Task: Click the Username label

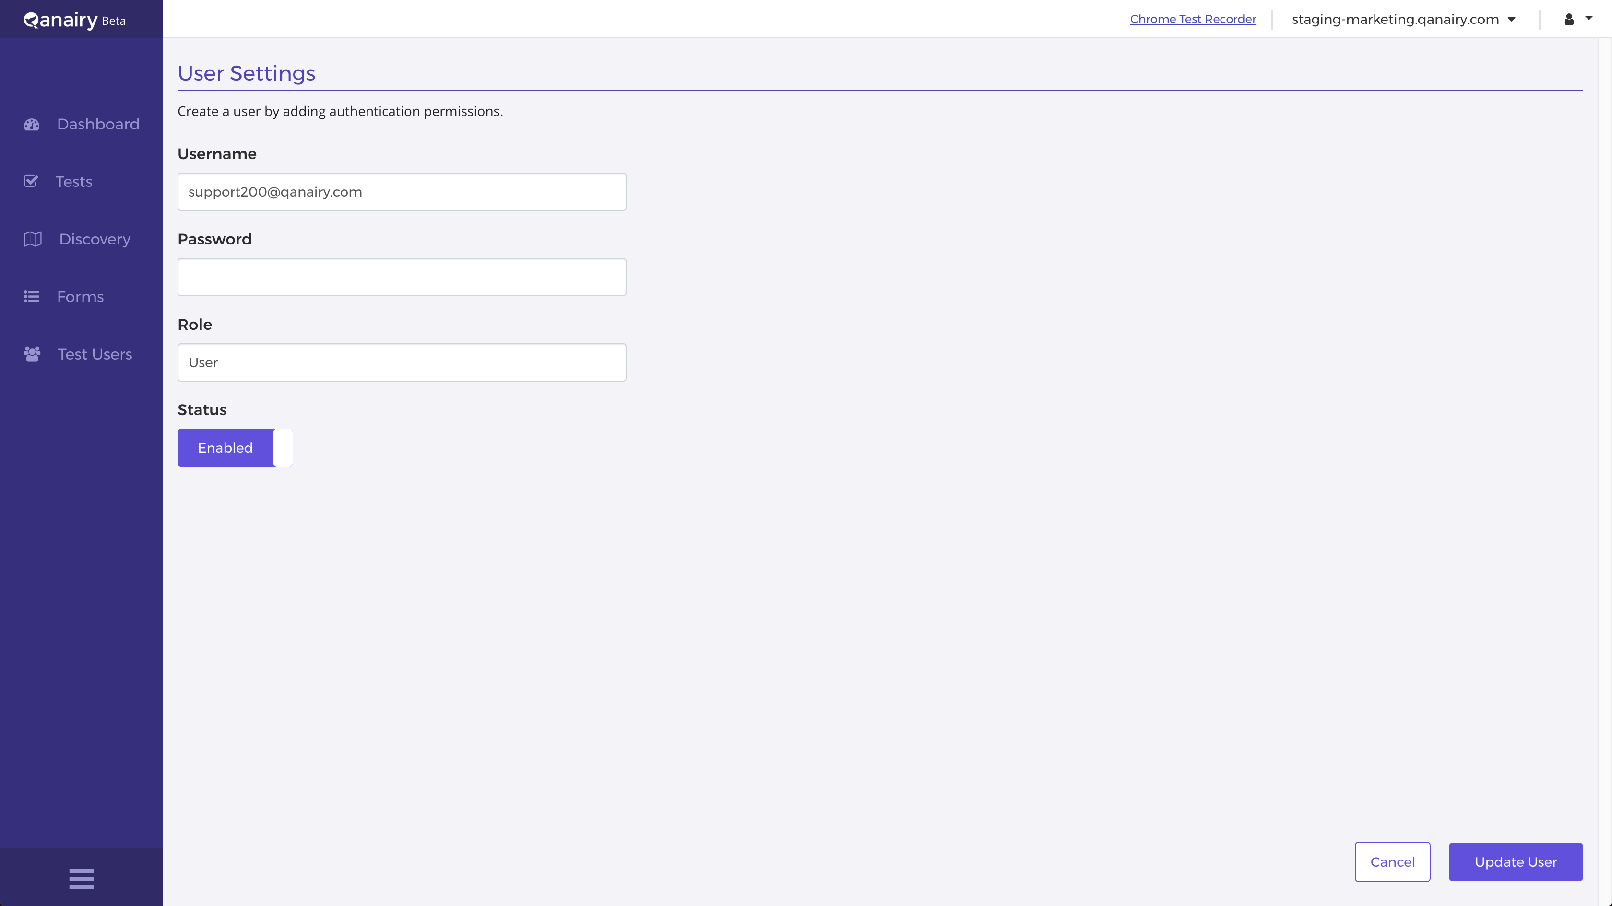Action: tap(217, 154)
